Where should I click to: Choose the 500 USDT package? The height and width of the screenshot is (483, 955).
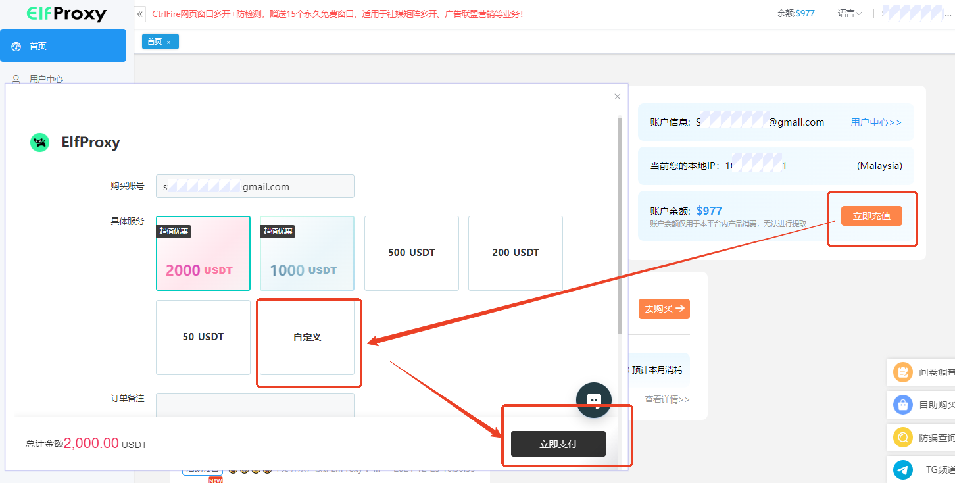(x=412, y=253)
